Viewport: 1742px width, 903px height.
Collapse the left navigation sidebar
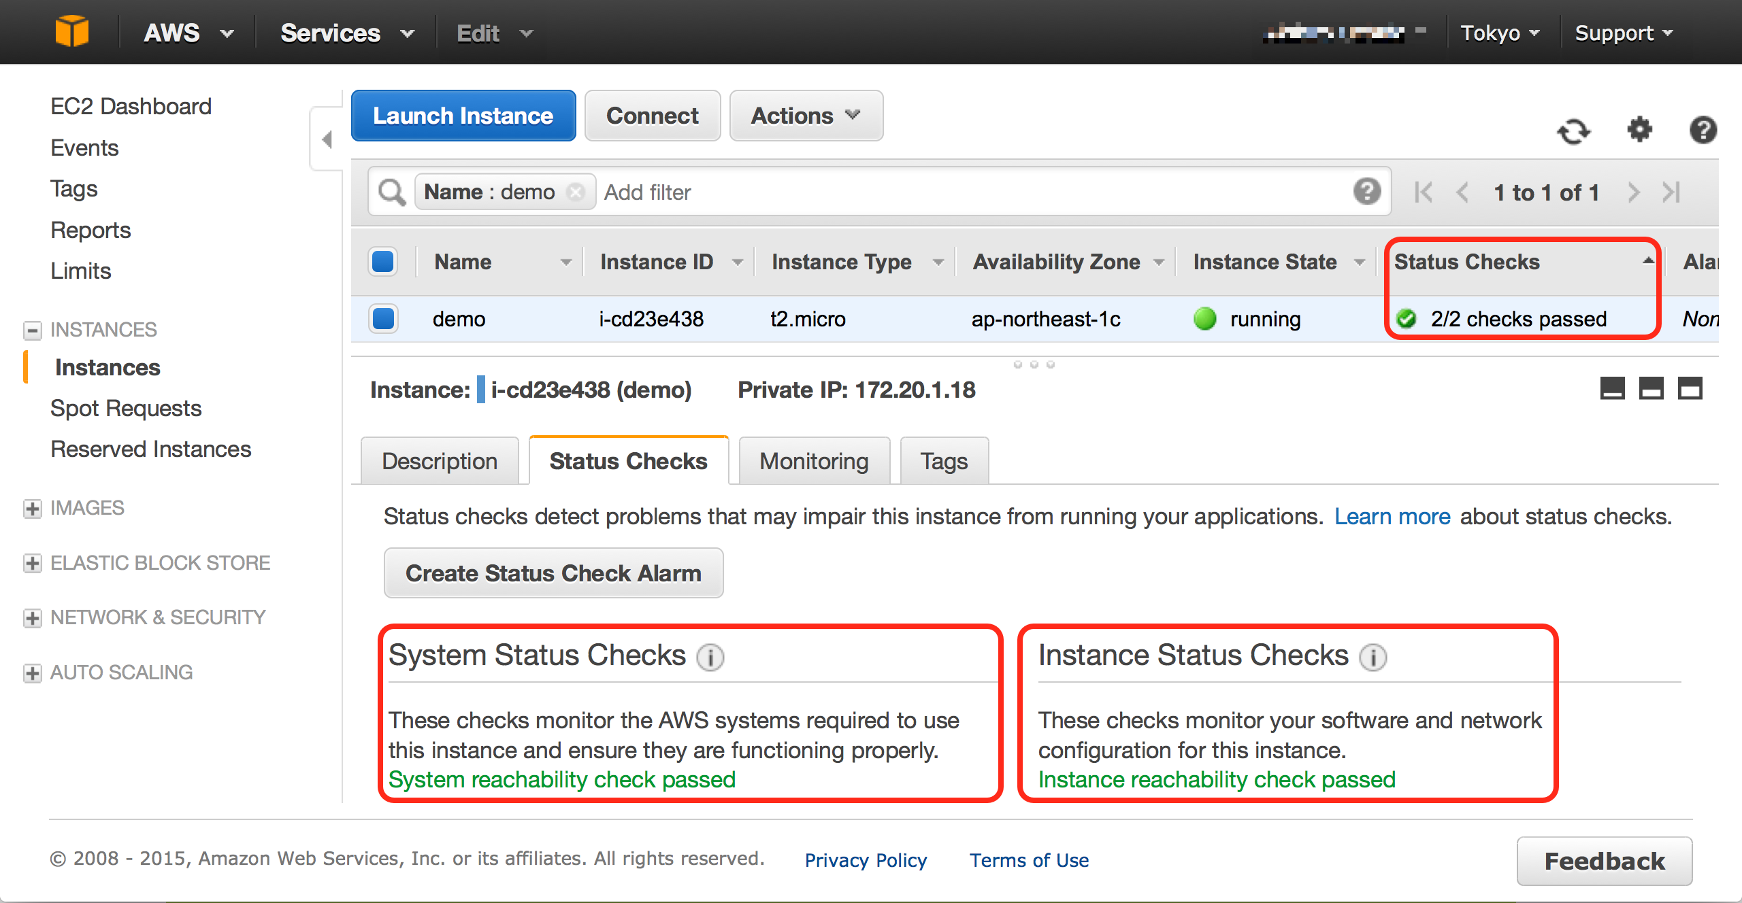[x=327, y=139]
